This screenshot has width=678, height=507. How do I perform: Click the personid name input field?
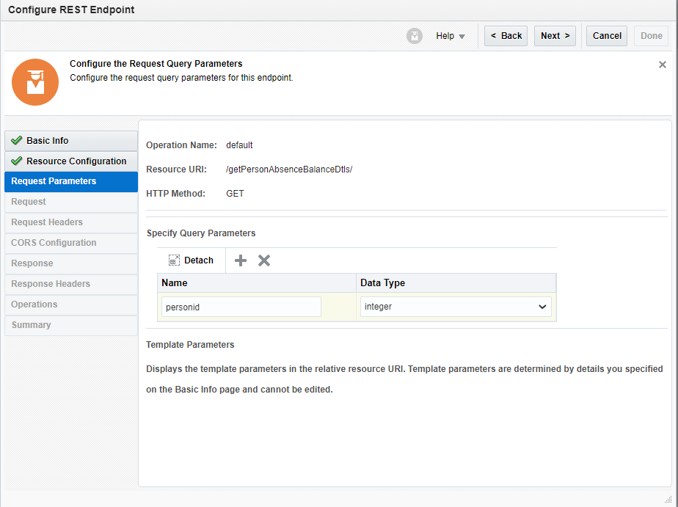(241, 306)
